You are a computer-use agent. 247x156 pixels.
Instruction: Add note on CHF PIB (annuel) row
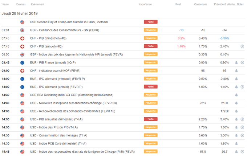tap(242, 46)
